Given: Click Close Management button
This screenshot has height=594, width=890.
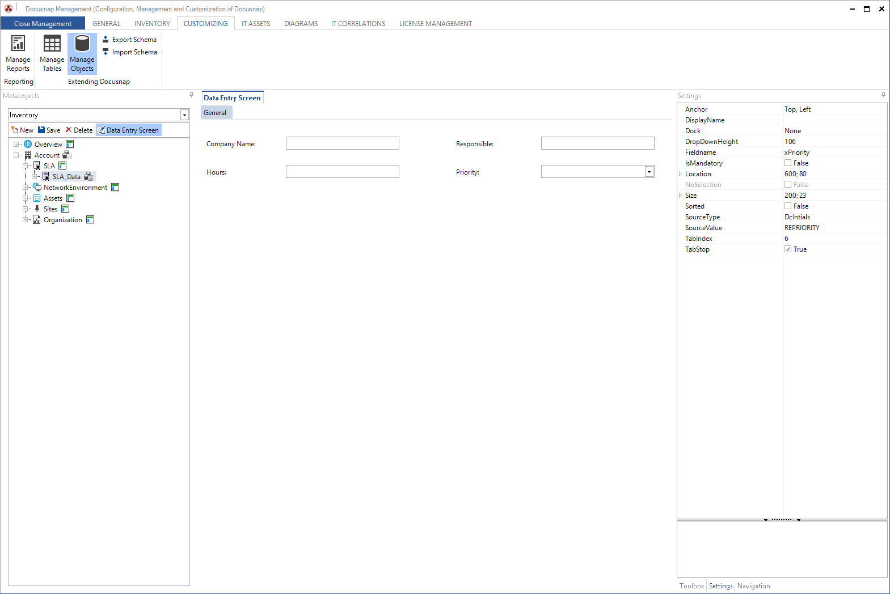Looking at the screenshot, I should pos(43,23).
